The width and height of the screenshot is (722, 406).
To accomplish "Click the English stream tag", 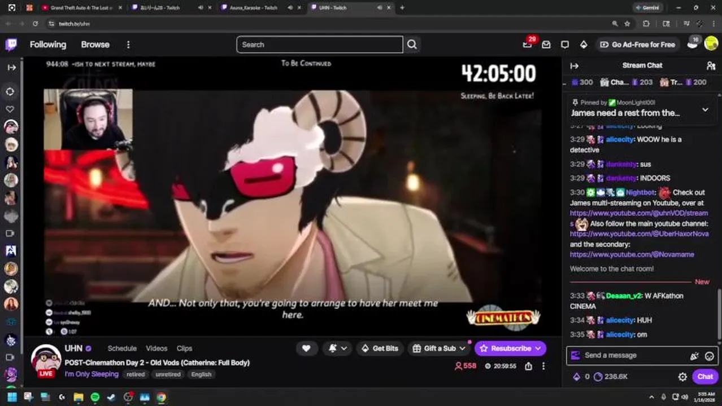I will (201, 374).
